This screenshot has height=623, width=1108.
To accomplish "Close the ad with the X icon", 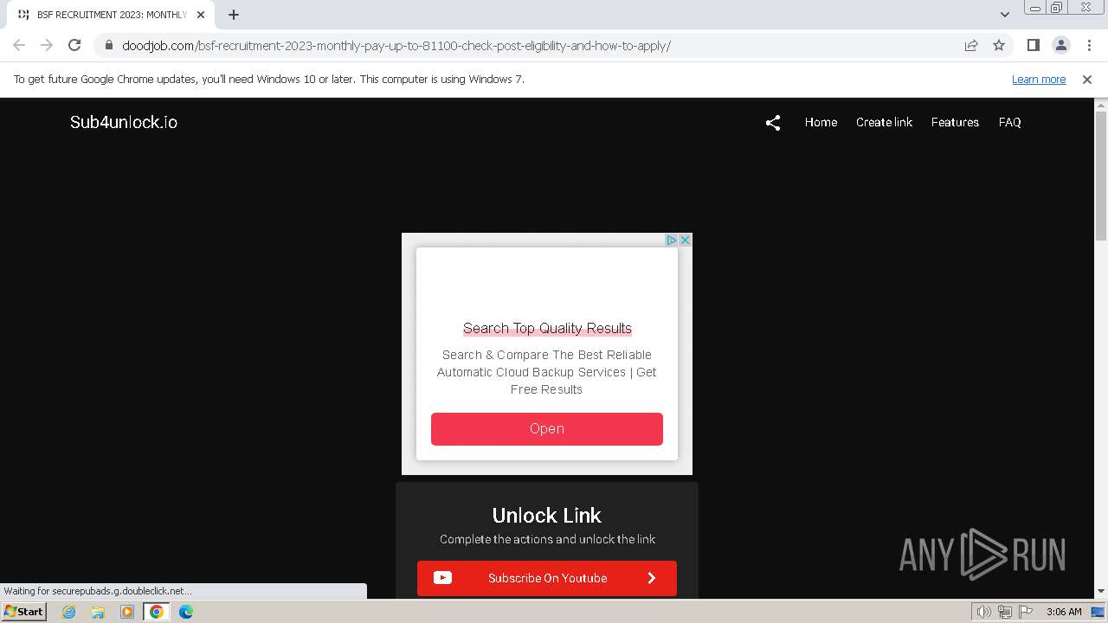I will pyautogui.click(x=685, y=240).
